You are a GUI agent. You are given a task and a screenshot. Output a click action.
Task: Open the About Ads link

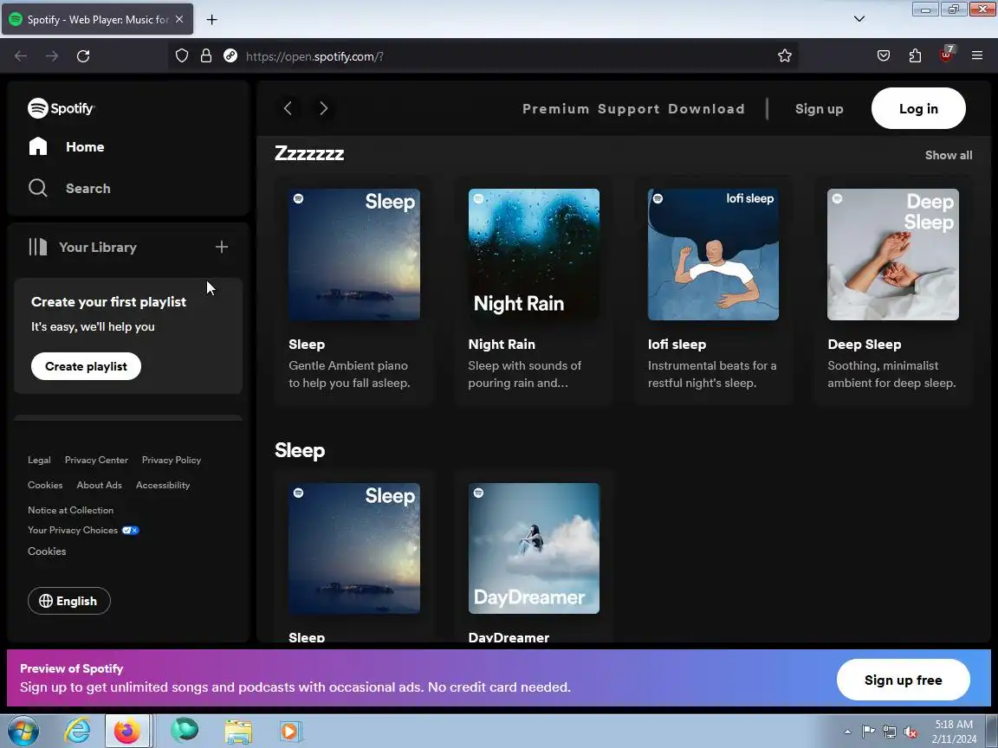(x=100, y=485)
